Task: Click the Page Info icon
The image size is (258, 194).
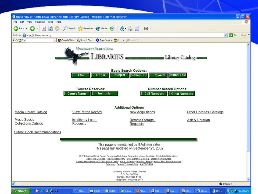Action: coord(98,40)
